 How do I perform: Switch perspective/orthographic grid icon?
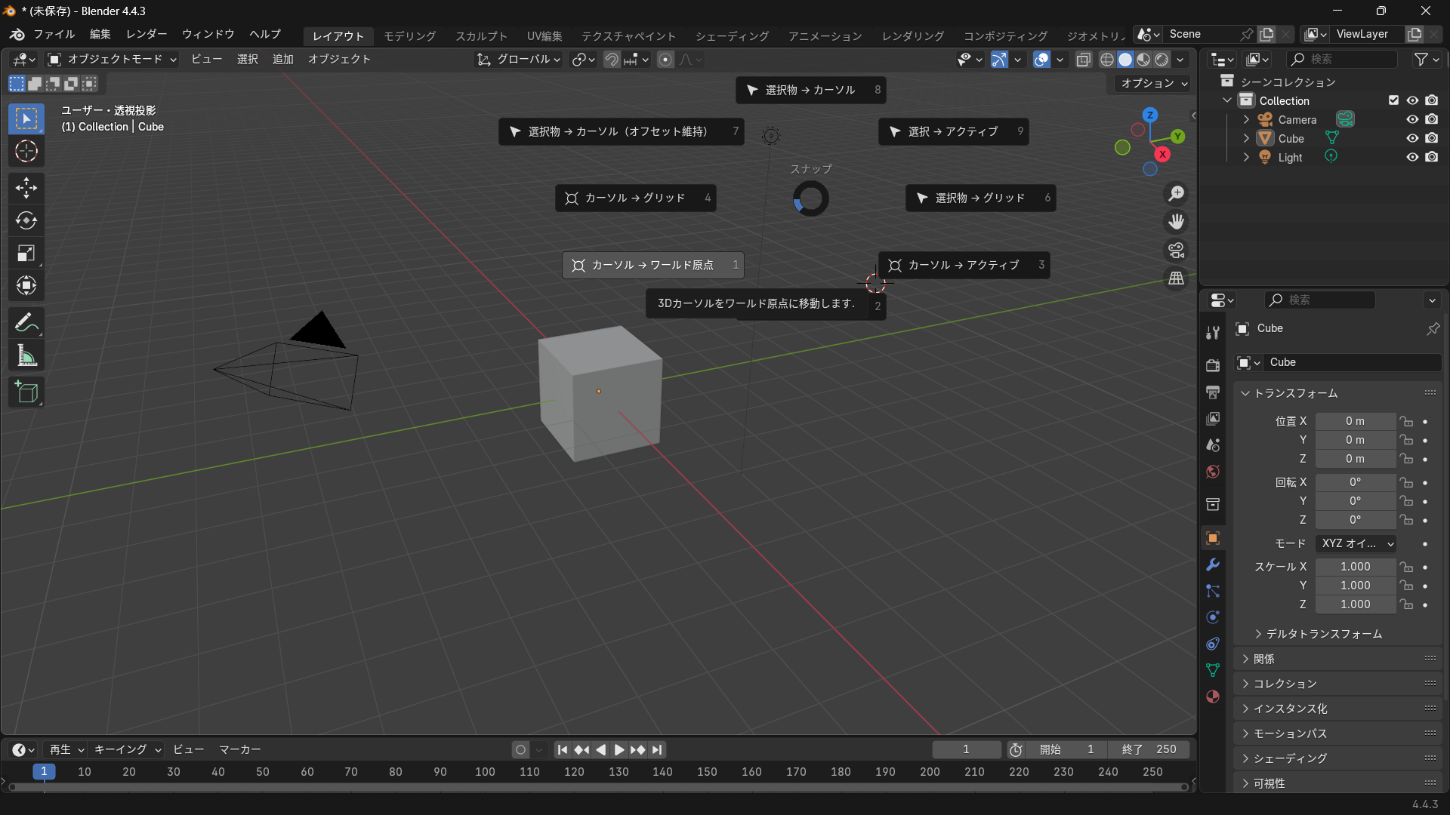point(1176,278)
